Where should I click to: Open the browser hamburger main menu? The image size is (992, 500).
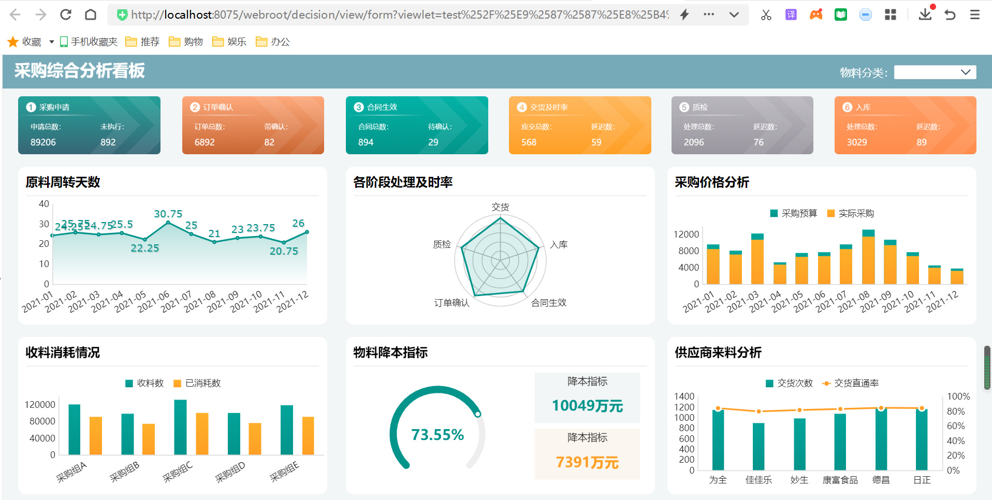click(974, 15)
